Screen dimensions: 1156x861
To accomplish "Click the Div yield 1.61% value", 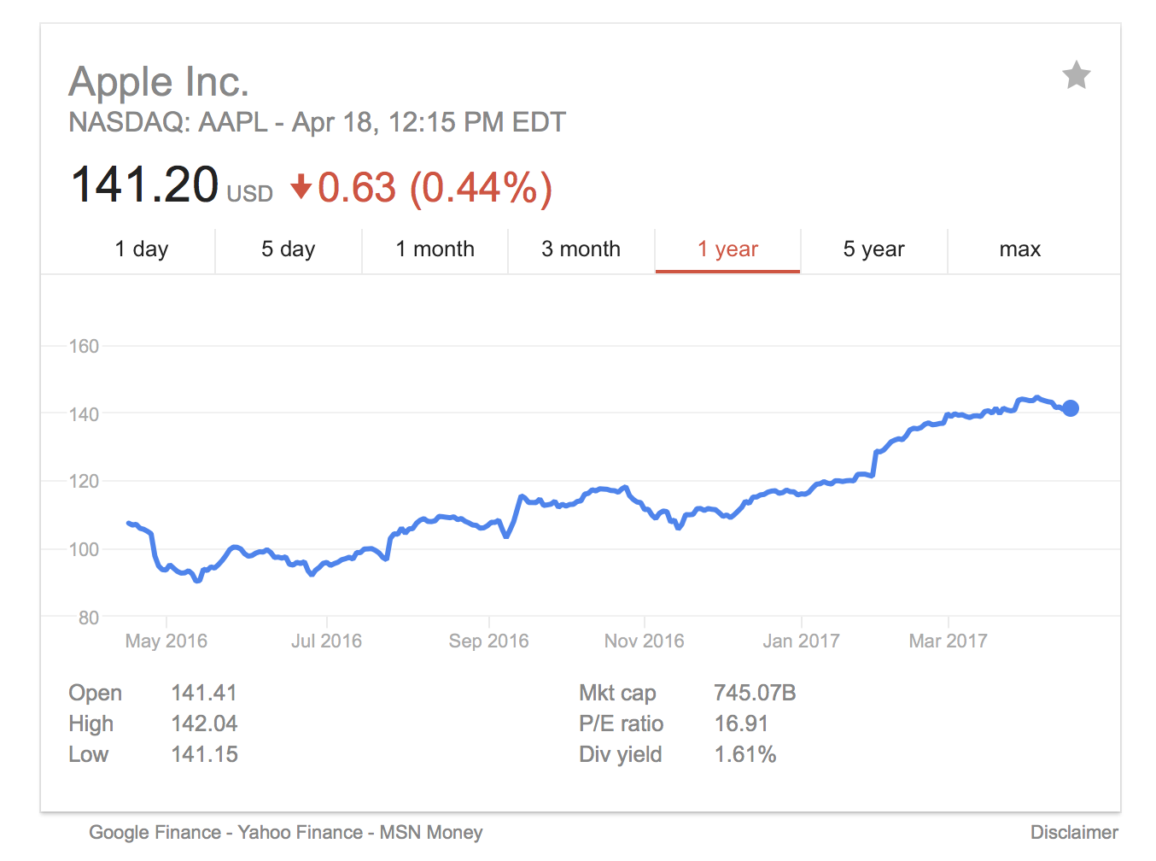I will (746, 754).
